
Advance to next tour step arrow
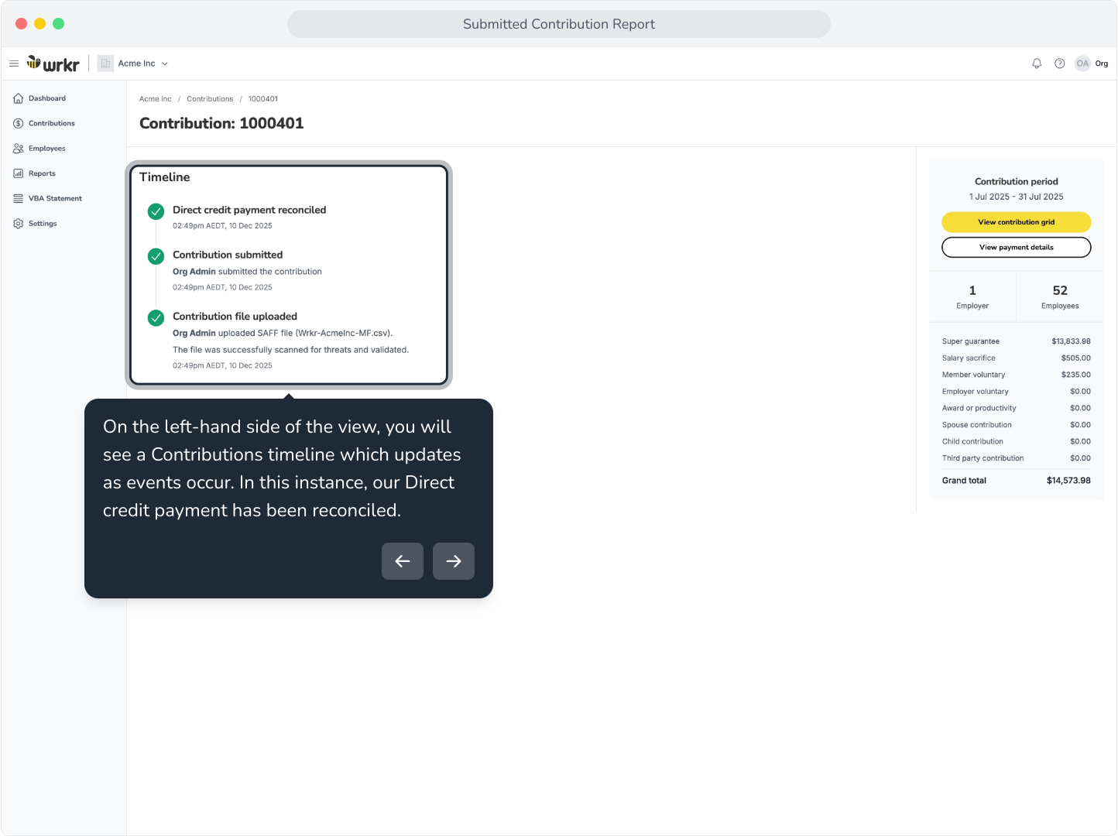point(454,561)
